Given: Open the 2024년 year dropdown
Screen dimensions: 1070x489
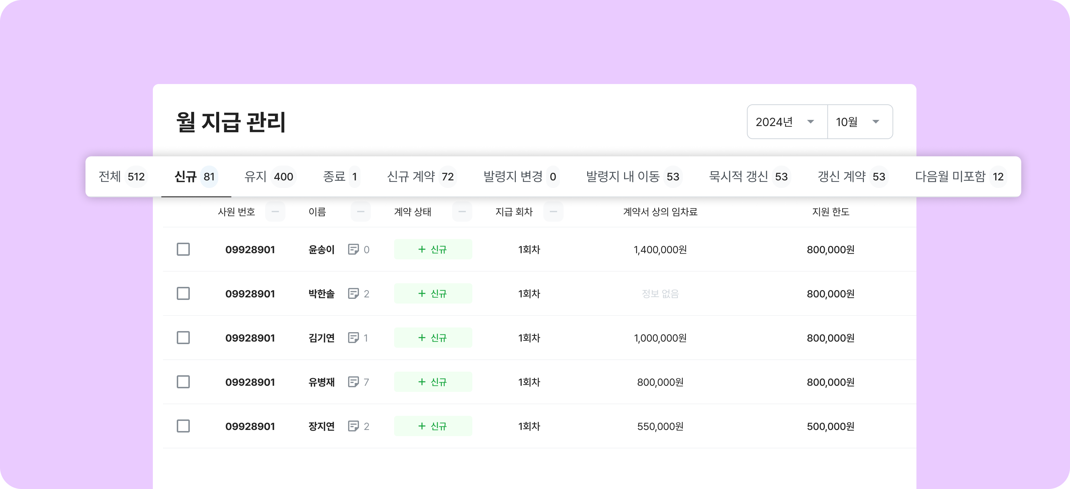Looking at the screenshot, I should tap(787, 122).
